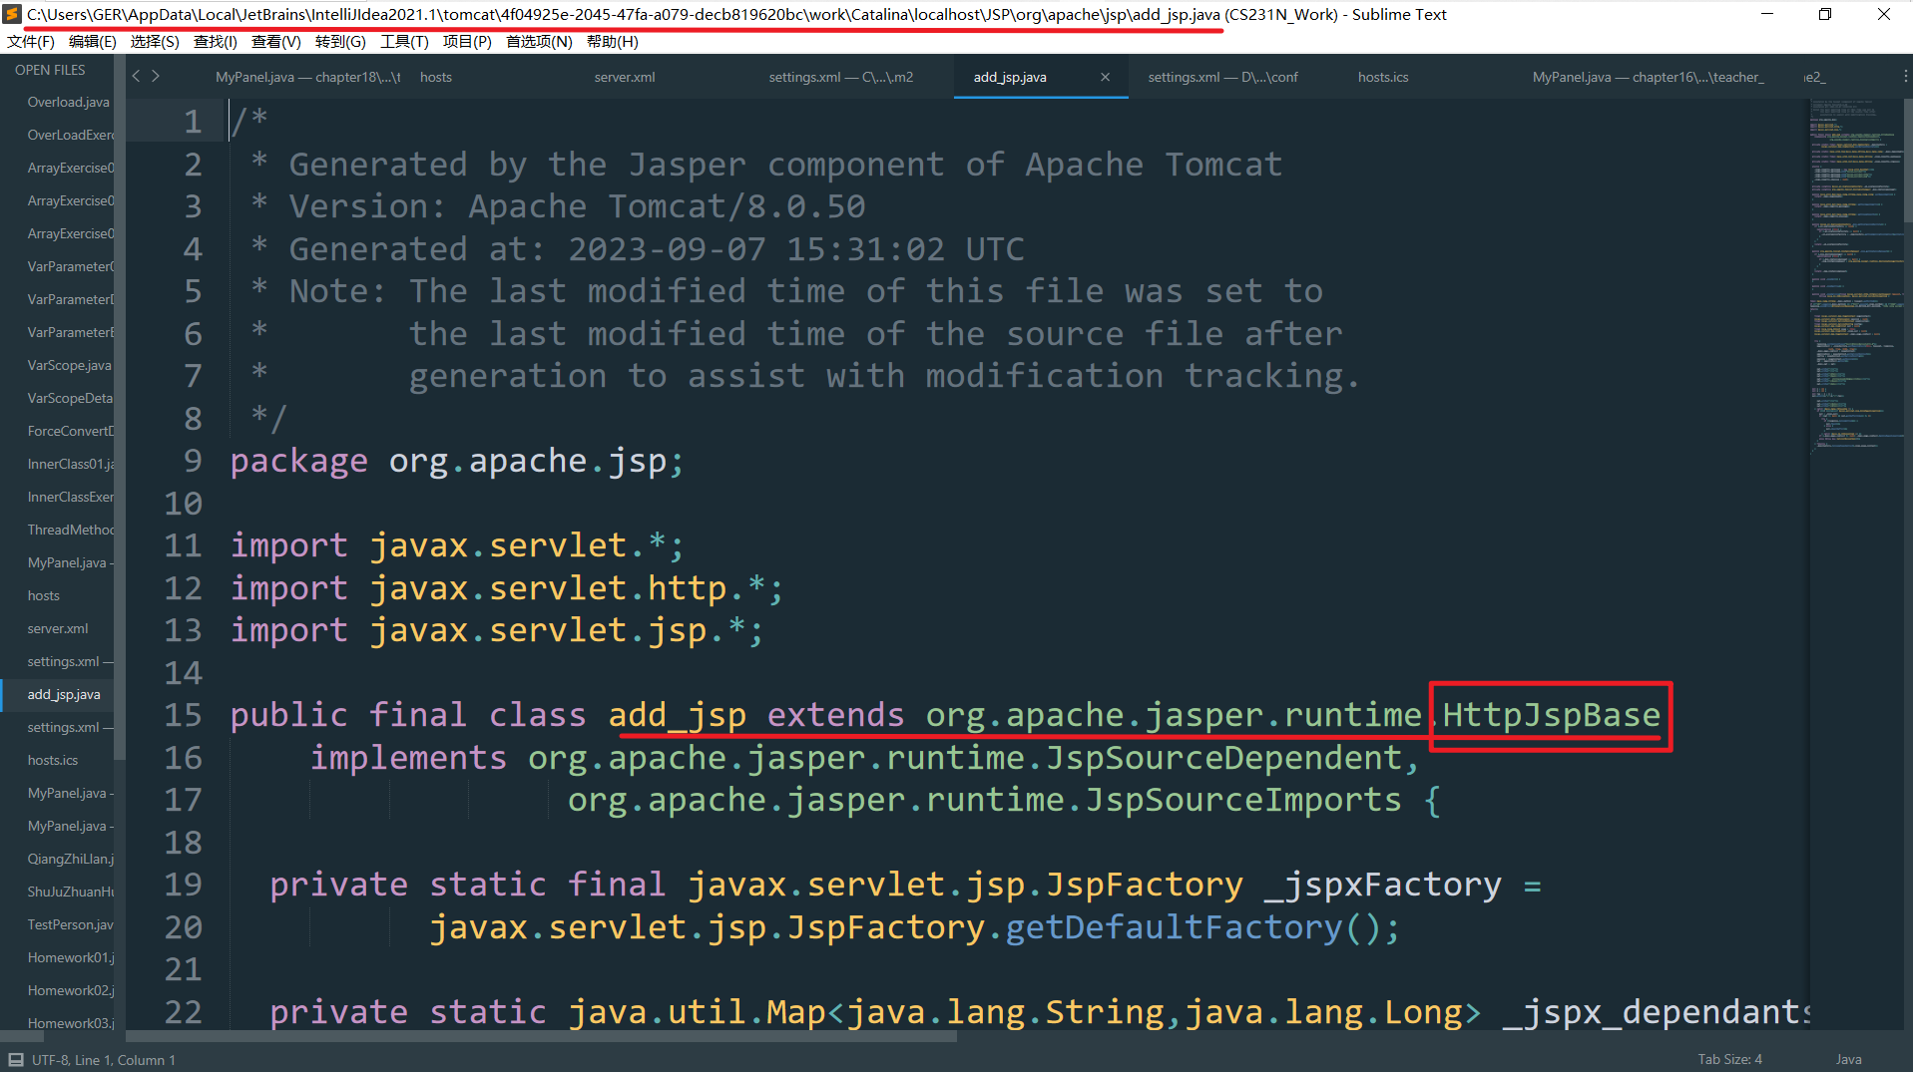
Task: Open ThreadMethod file in sidebar
Action: click(70, 530)
